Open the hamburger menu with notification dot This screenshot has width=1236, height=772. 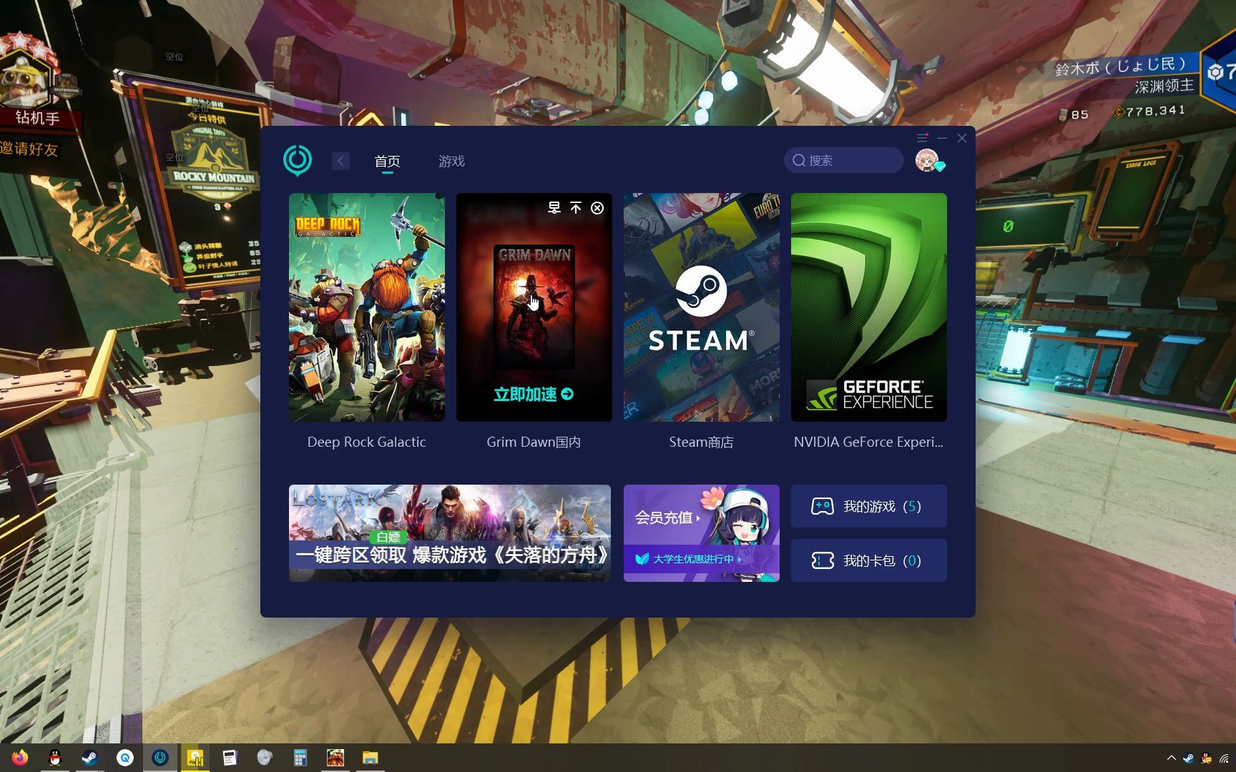coord(922,138)
